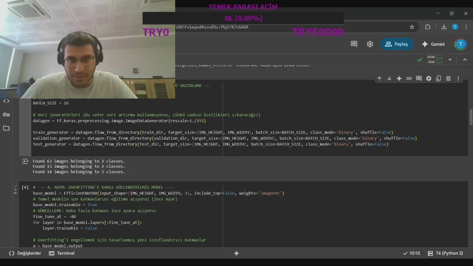Open the browser extensions puzzle icon
Screen dimensions: 473x266
(x=428, y=27)
